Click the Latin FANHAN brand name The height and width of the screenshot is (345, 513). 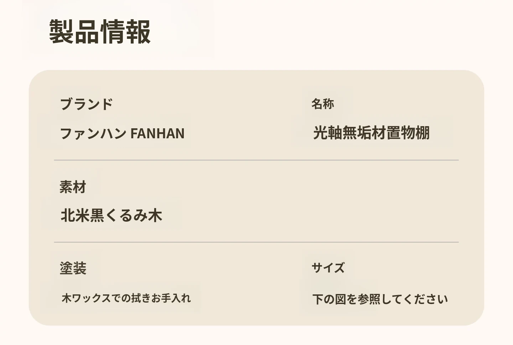157,134
